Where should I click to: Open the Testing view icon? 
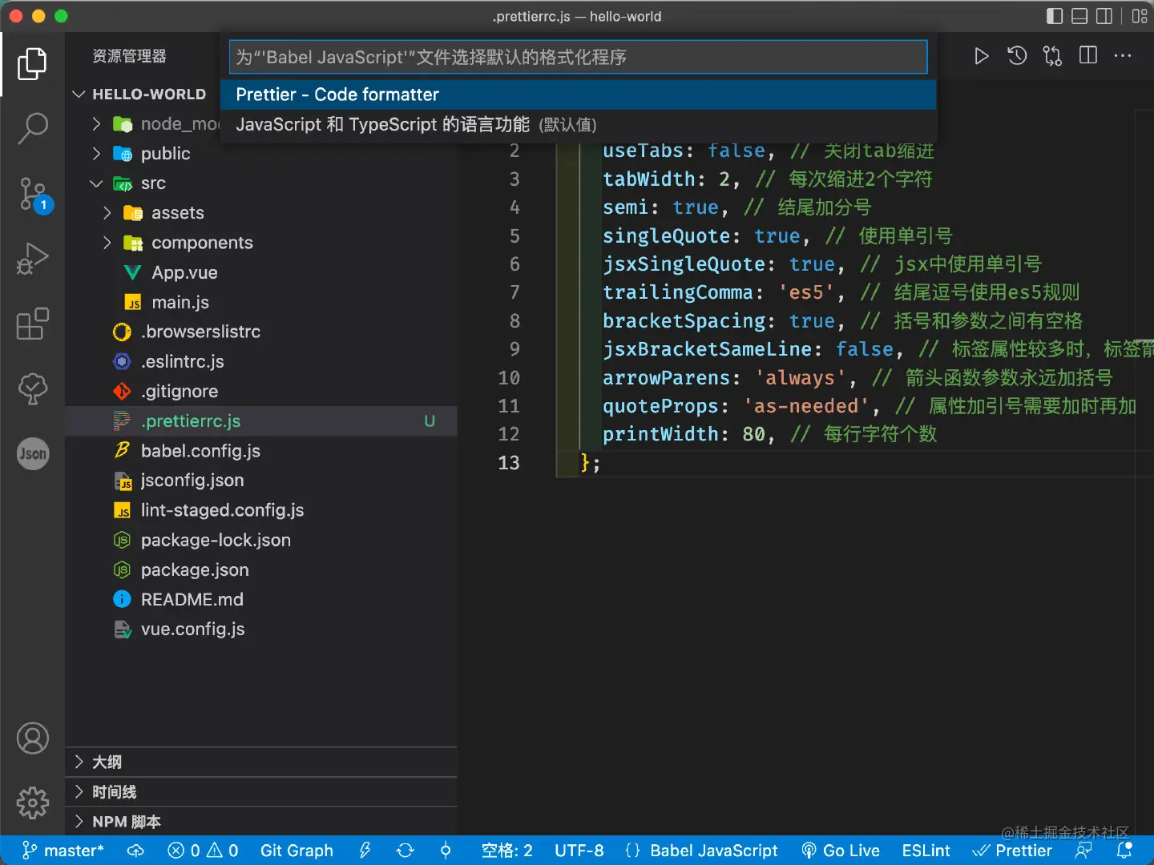coord(32,388)
